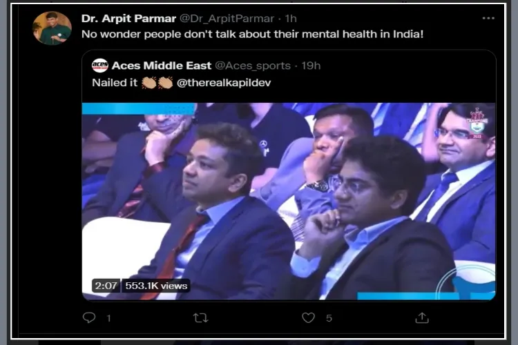Click the reply count showing 1
The width and height of the screenshot is (518, 345).
(108, 318)
